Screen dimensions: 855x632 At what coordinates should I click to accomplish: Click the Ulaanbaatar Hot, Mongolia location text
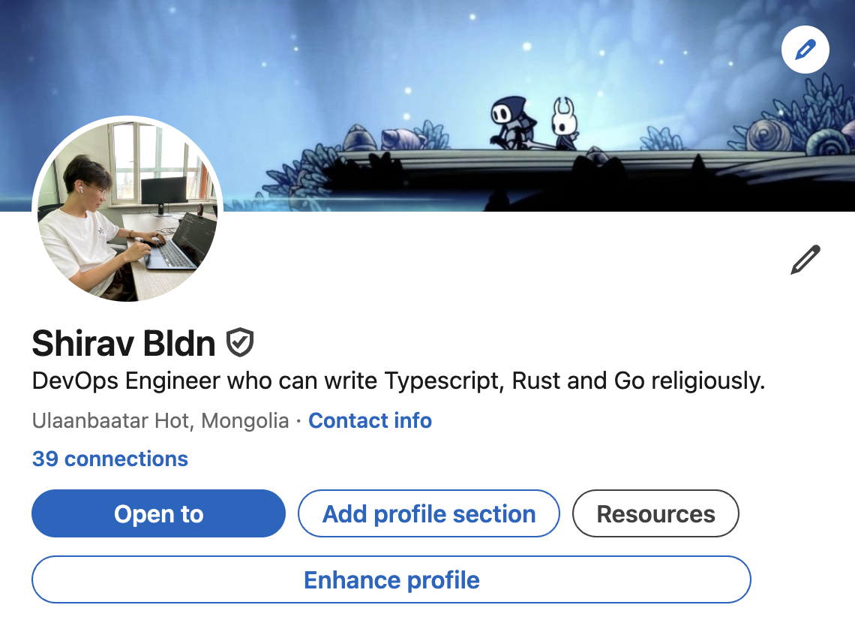click(160, 420)
